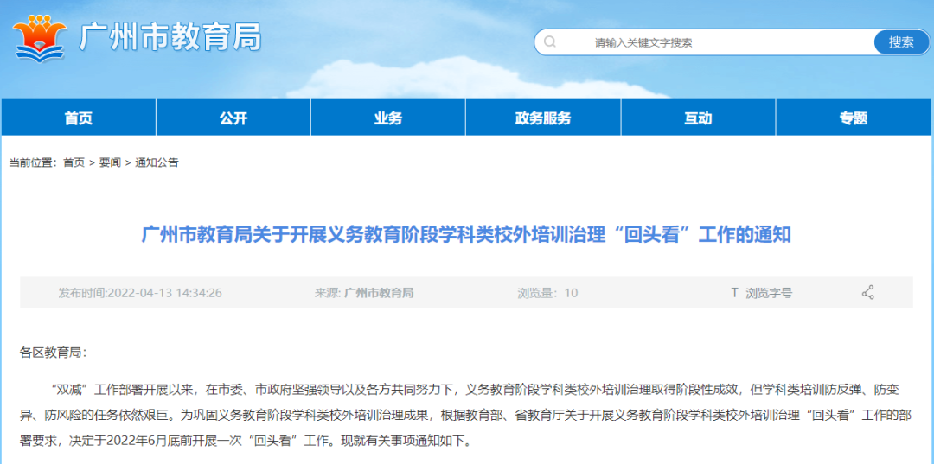This screenshot has height=464, width=934.
Task: Open the 业务 navigation tab
Action: (387, 118)
